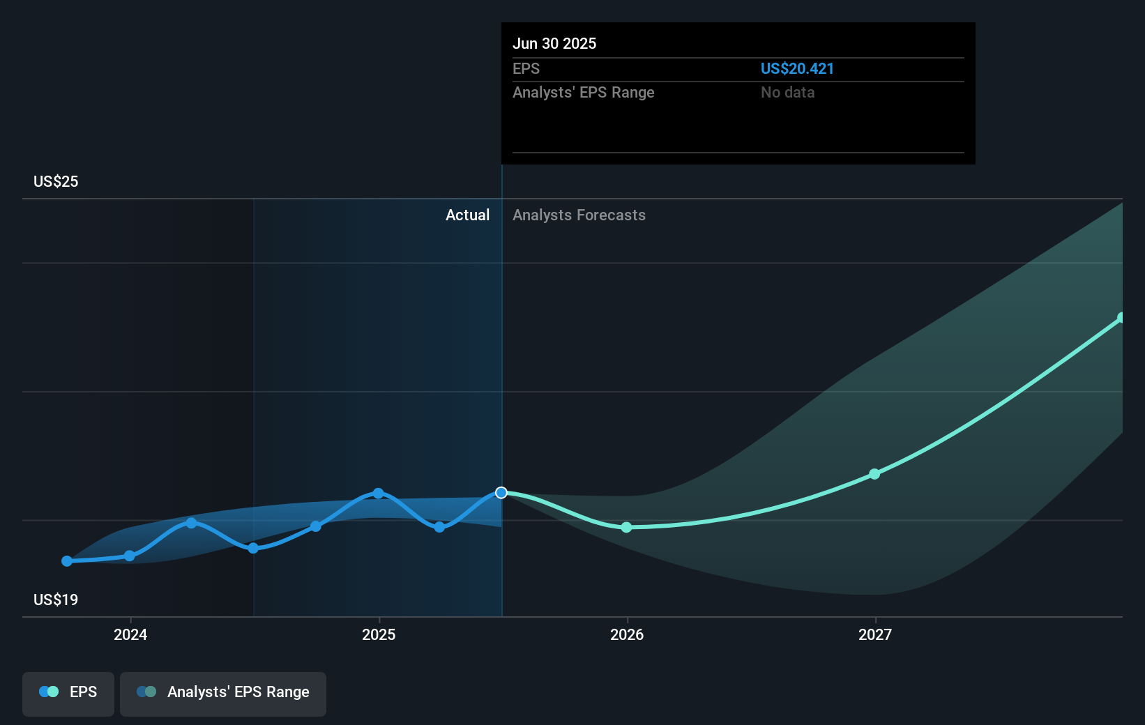Click the 2026 axis label

627,634
